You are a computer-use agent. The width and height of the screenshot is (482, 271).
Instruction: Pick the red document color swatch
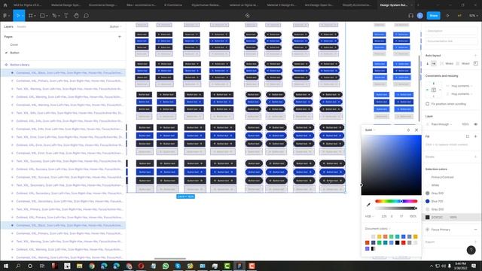(404, 242)
